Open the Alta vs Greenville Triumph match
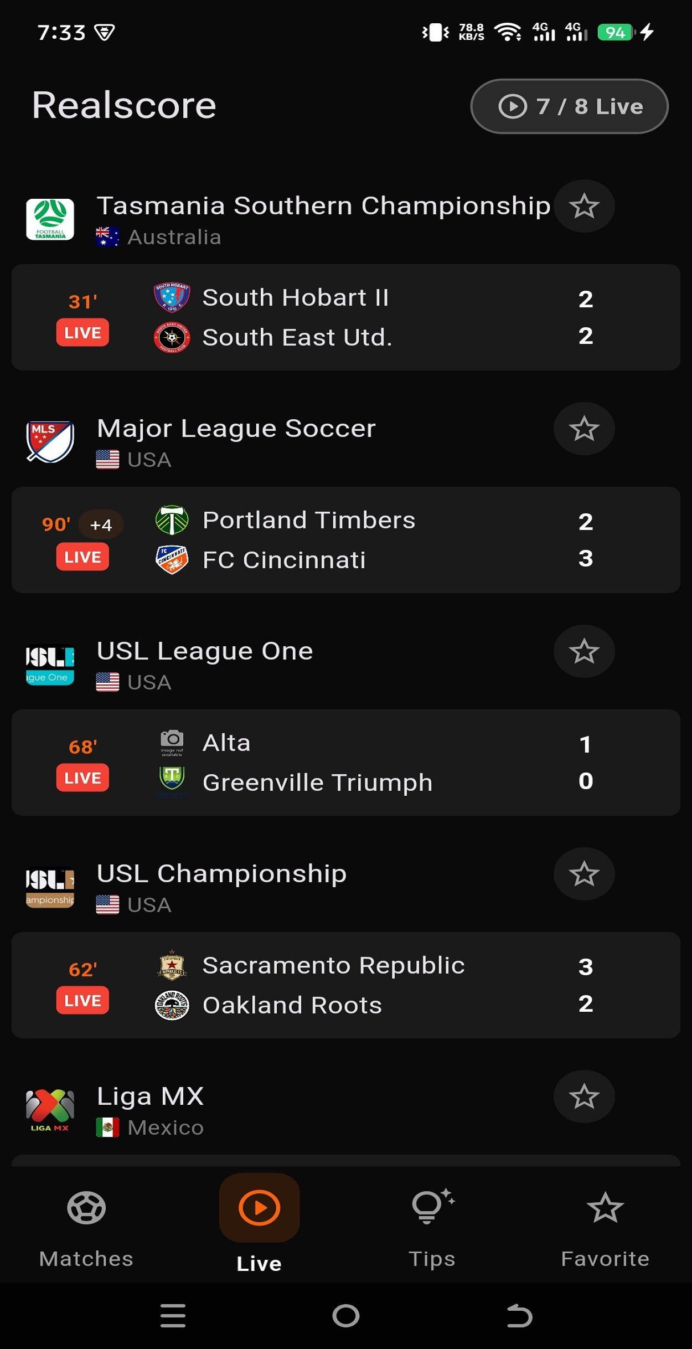This screenshot has height=1349, width=692. (345, 763)
